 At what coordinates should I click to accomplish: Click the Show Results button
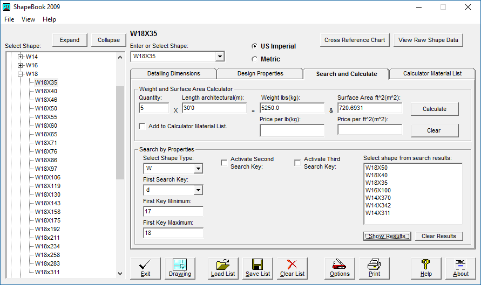[x=387, y=236]
